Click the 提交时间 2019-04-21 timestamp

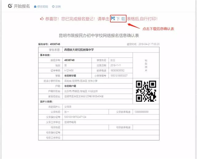143,44
